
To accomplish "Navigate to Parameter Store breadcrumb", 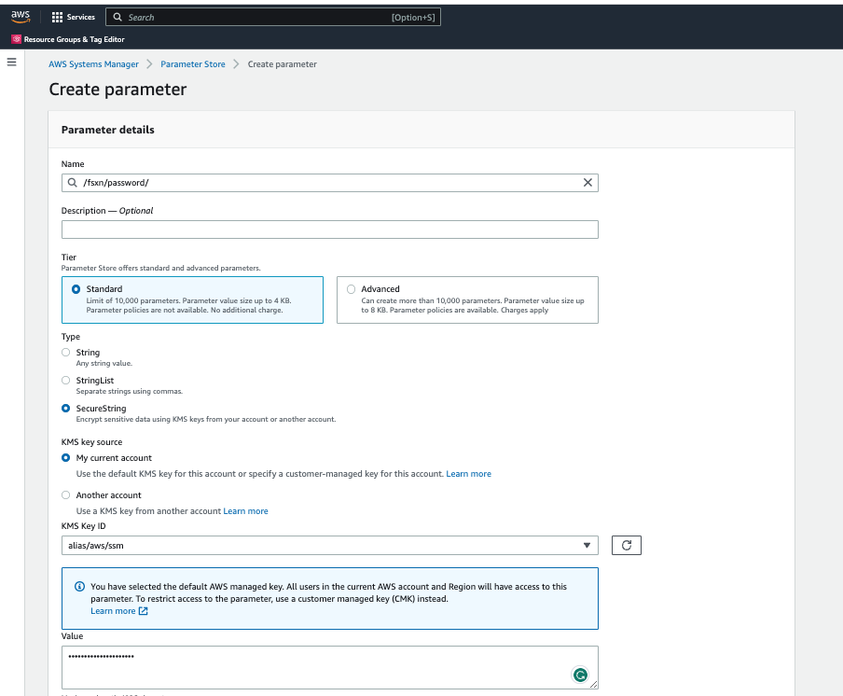I will (x=193, y=64).
